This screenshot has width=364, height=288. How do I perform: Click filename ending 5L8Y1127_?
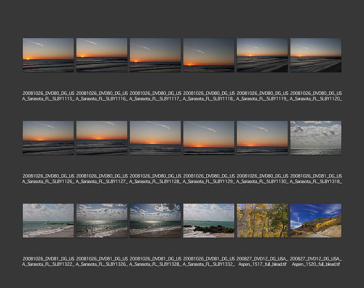(102, 179)
